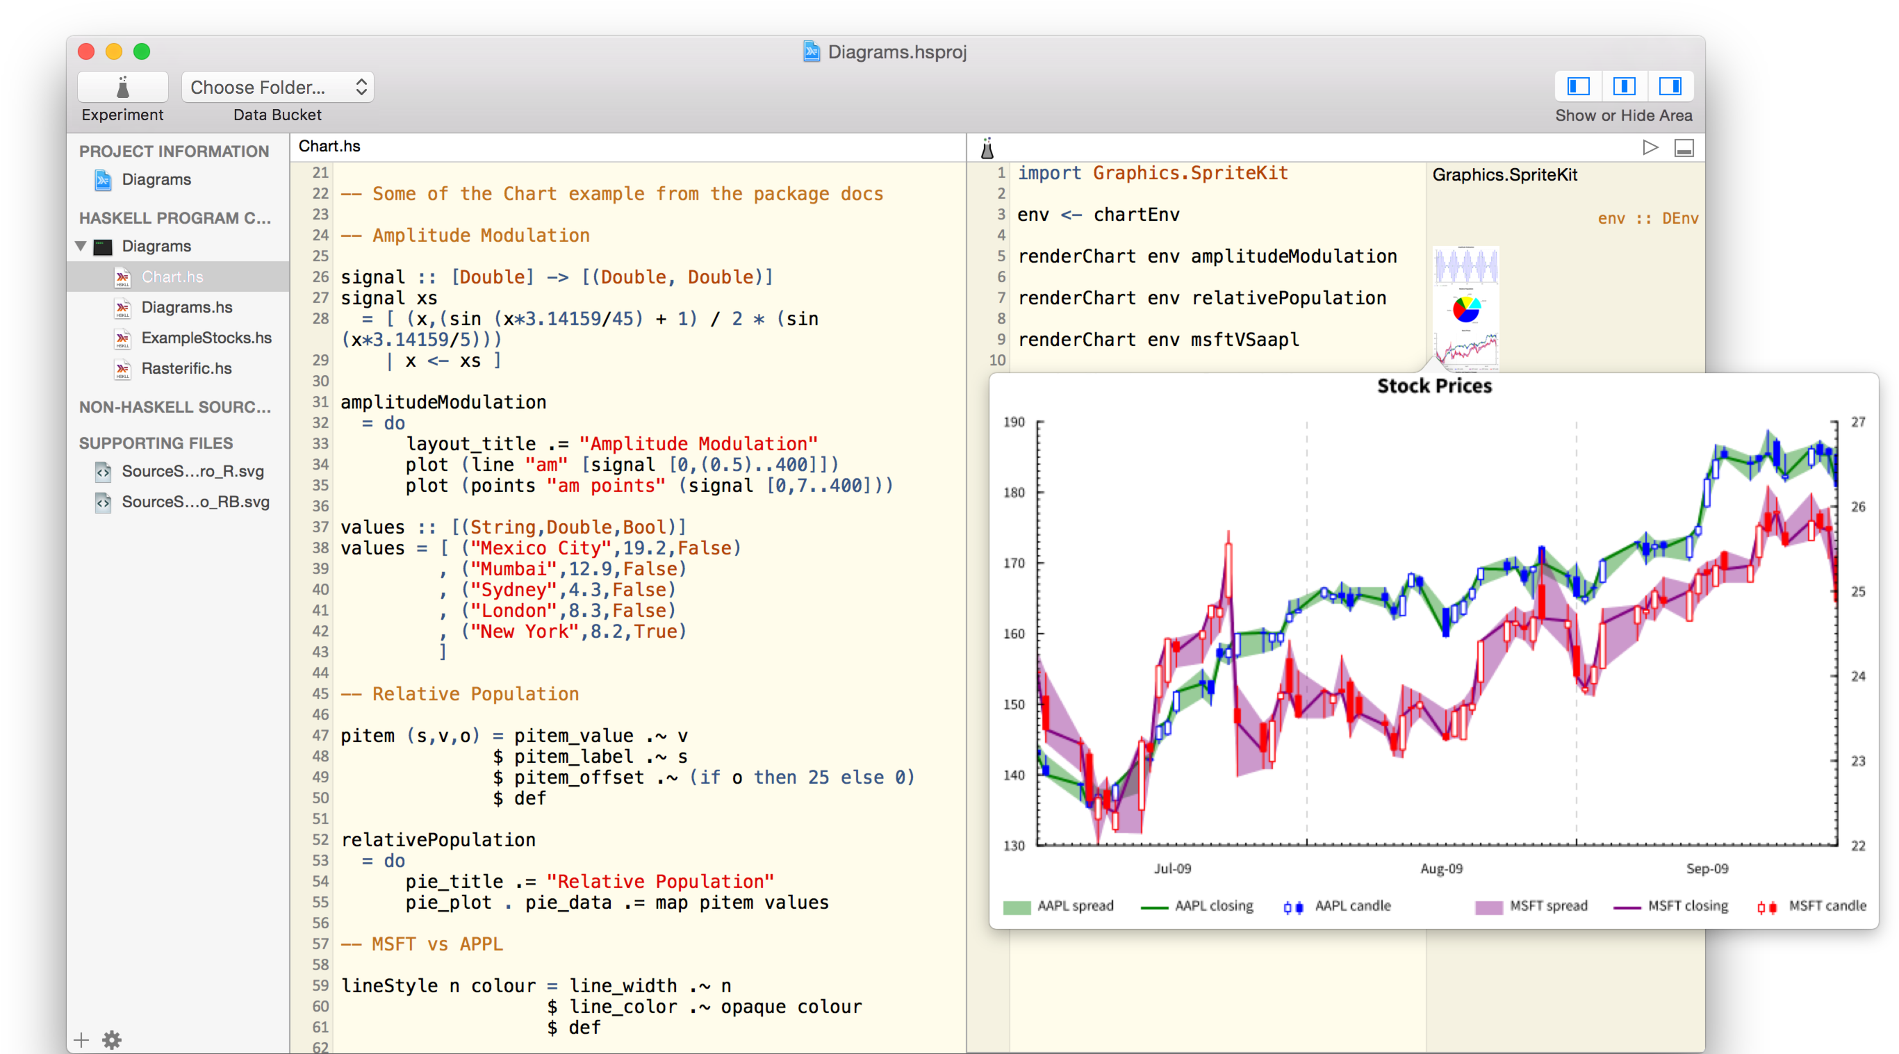
Task: Click the bottom pane toggle in playground header
Action: [1684, 148]
